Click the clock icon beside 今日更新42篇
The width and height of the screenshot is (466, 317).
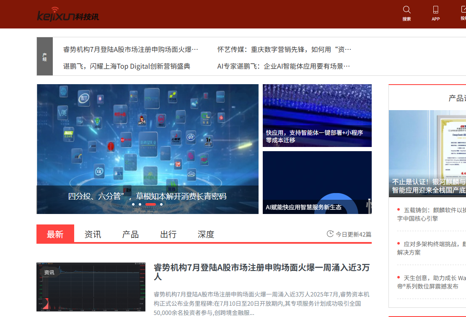[x=330, y=234]
